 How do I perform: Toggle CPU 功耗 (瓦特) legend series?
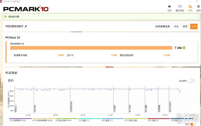point(136,120)
